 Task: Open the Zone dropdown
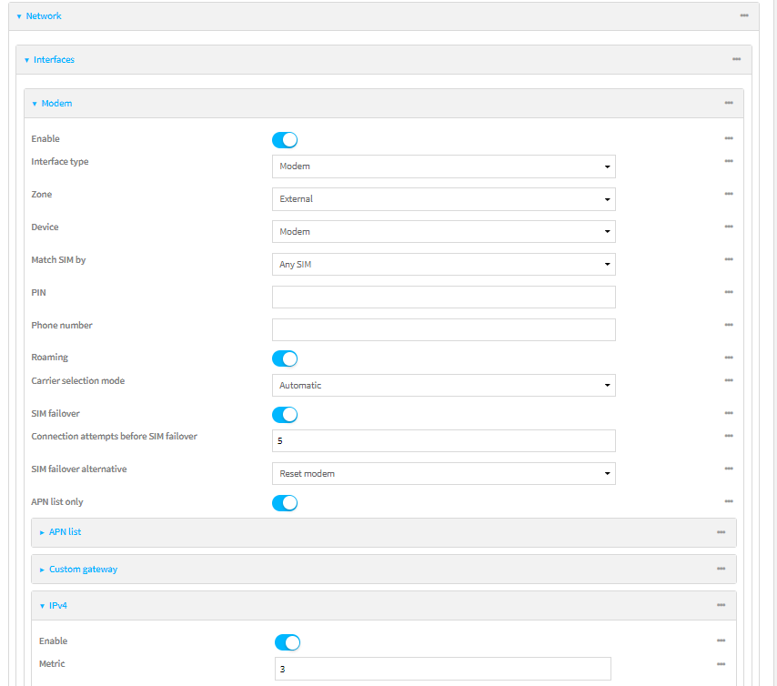point(443,198)
